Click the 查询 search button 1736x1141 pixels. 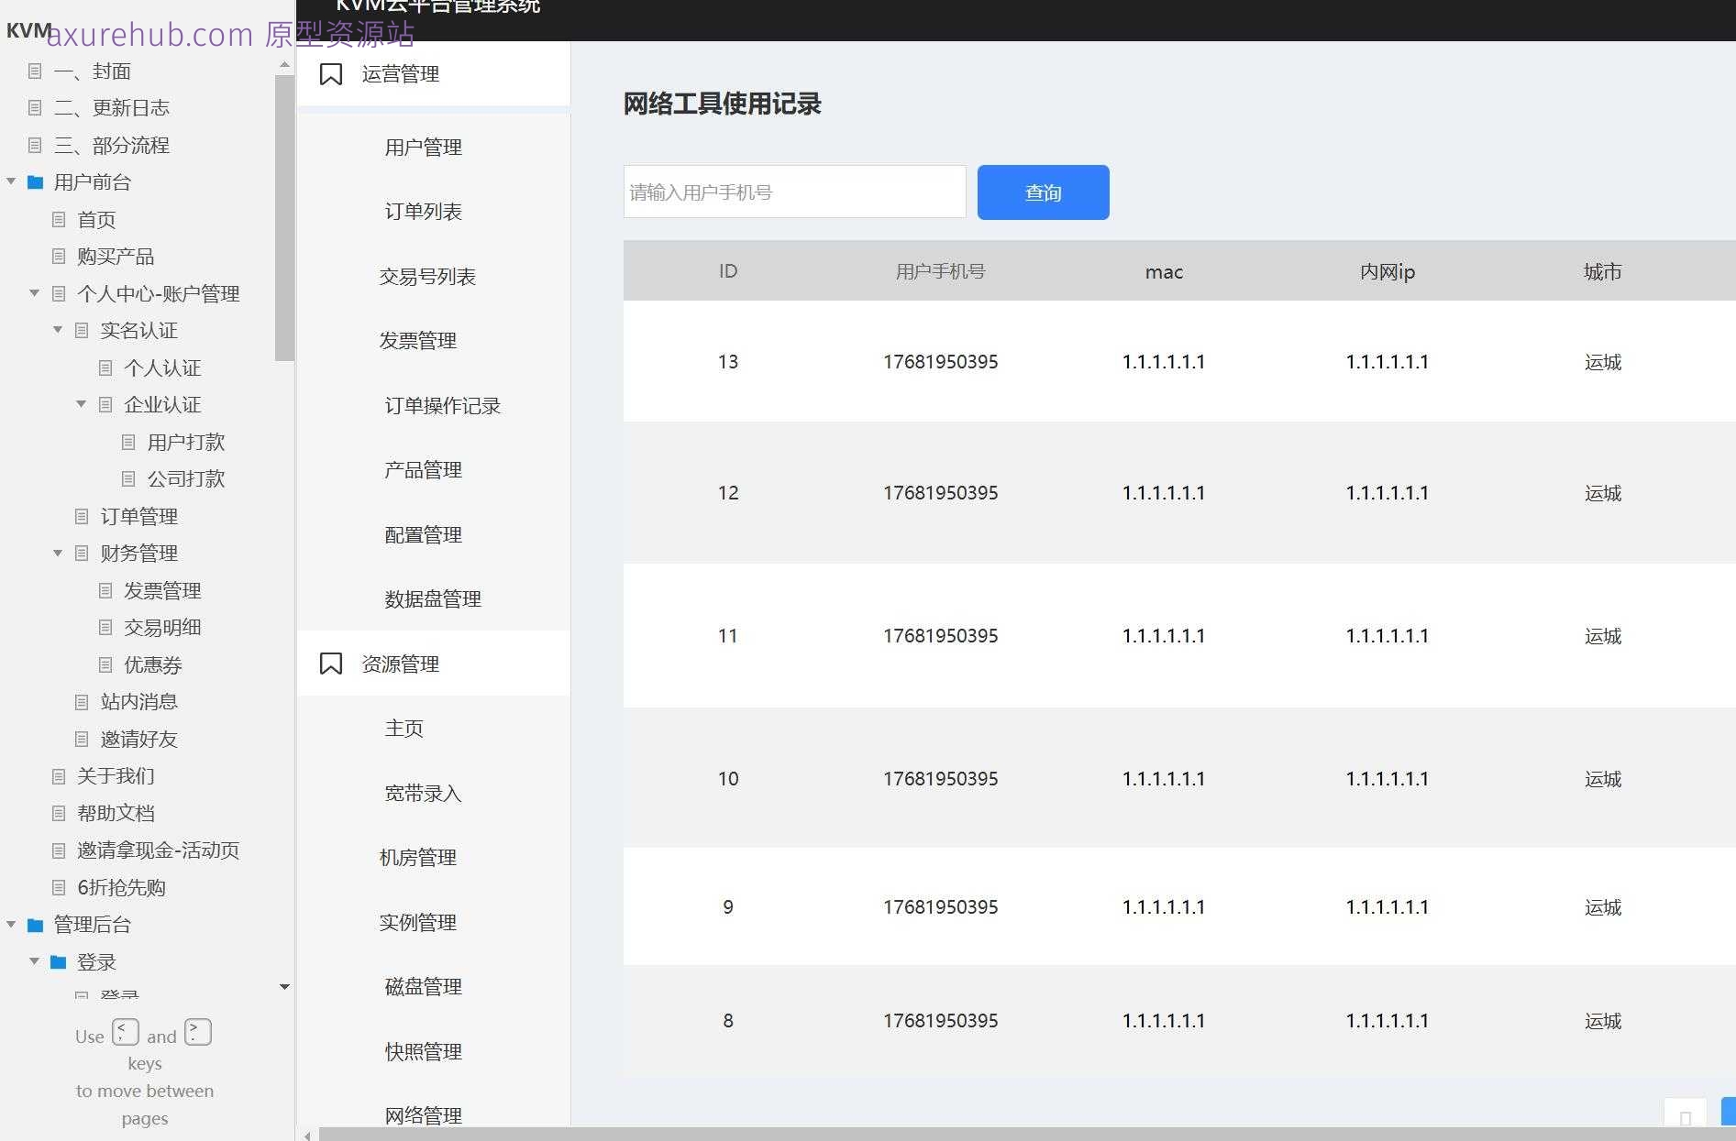point(1043,192)
